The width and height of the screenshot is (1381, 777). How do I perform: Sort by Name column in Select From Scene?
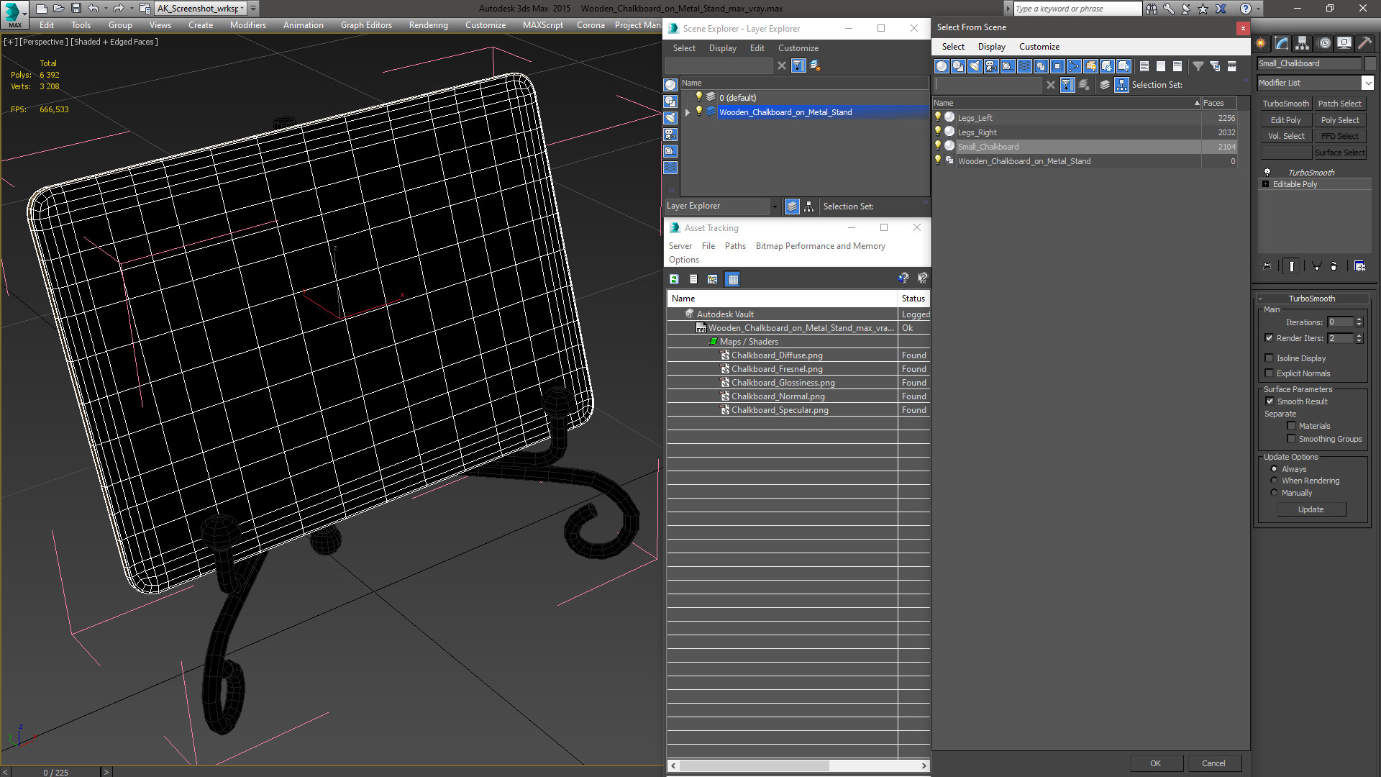coord(1066,103)
